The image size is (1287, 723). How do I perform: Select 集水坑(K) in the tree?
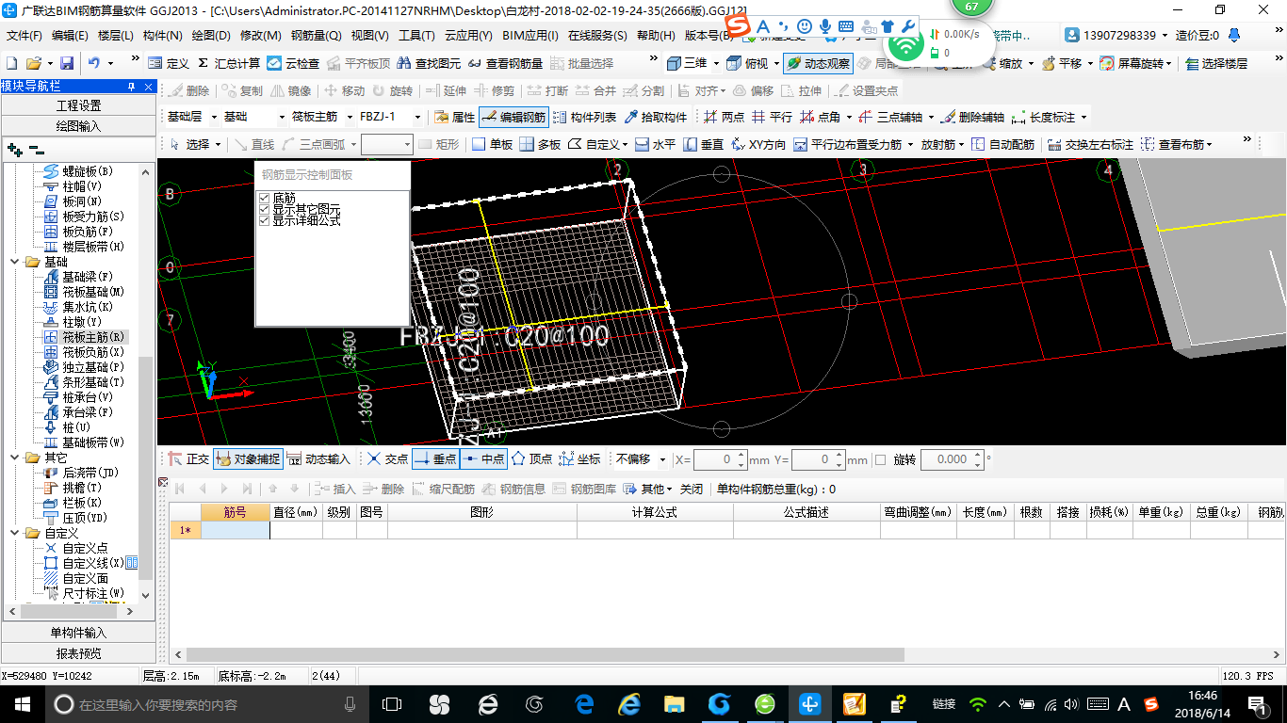(88, 307)
